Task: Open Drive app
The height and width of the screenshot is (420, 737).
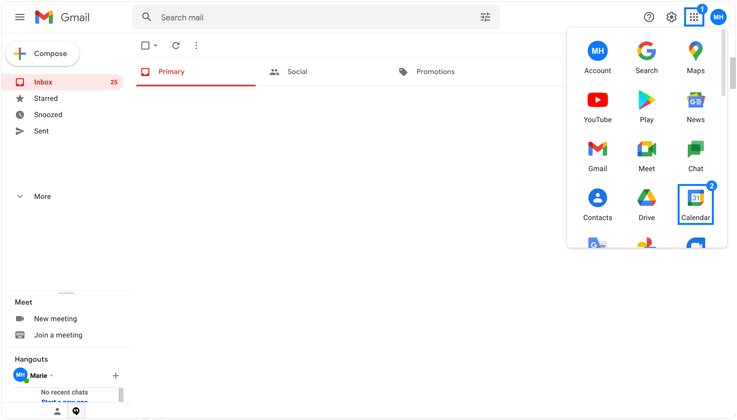Action: tap(646, 204)
